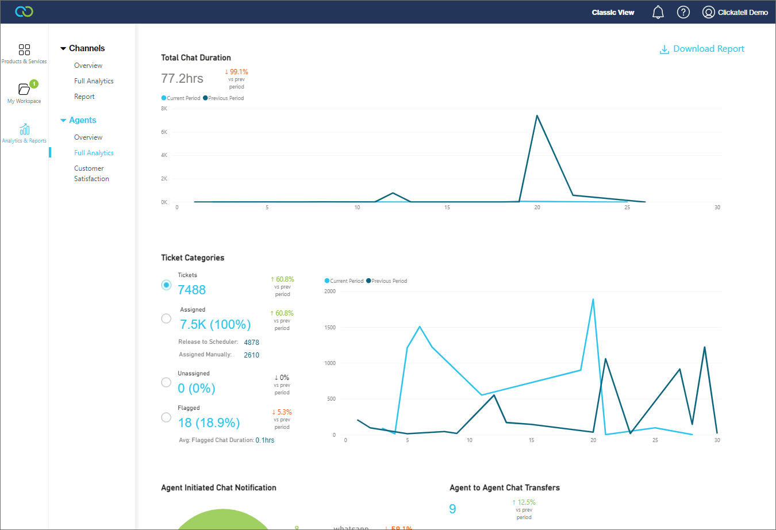The height and width of the screenshot is (530, 776).
Task: Open the notifications bell
Action: pos(658,12)
